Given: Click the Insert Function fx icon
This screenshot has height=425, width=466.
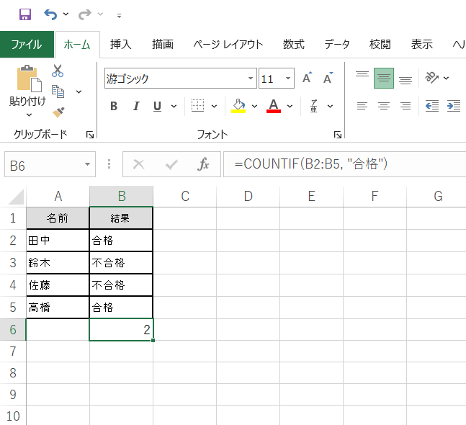Looking at the screenshot, I should click(203, 164).
